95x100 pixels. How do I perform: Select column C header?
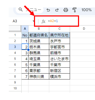59,29
